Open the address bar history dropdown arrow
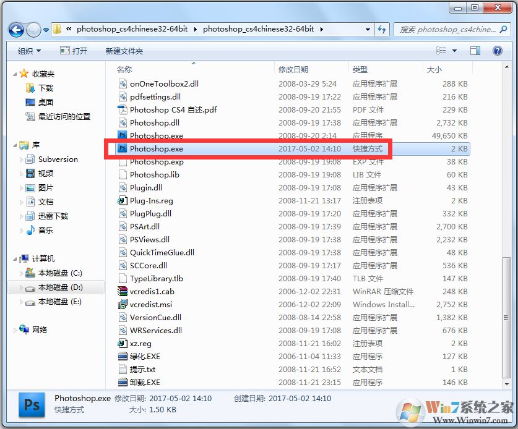 (x=368, y=29)
